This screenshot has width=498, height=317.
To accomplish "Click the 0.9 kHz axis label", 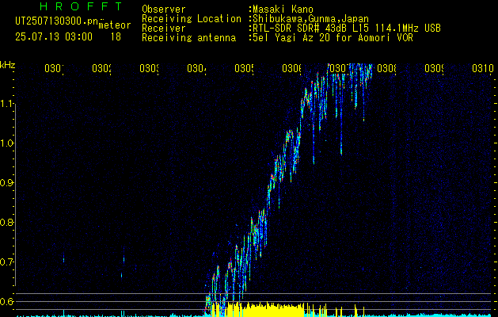I will [x=6, y=182].
